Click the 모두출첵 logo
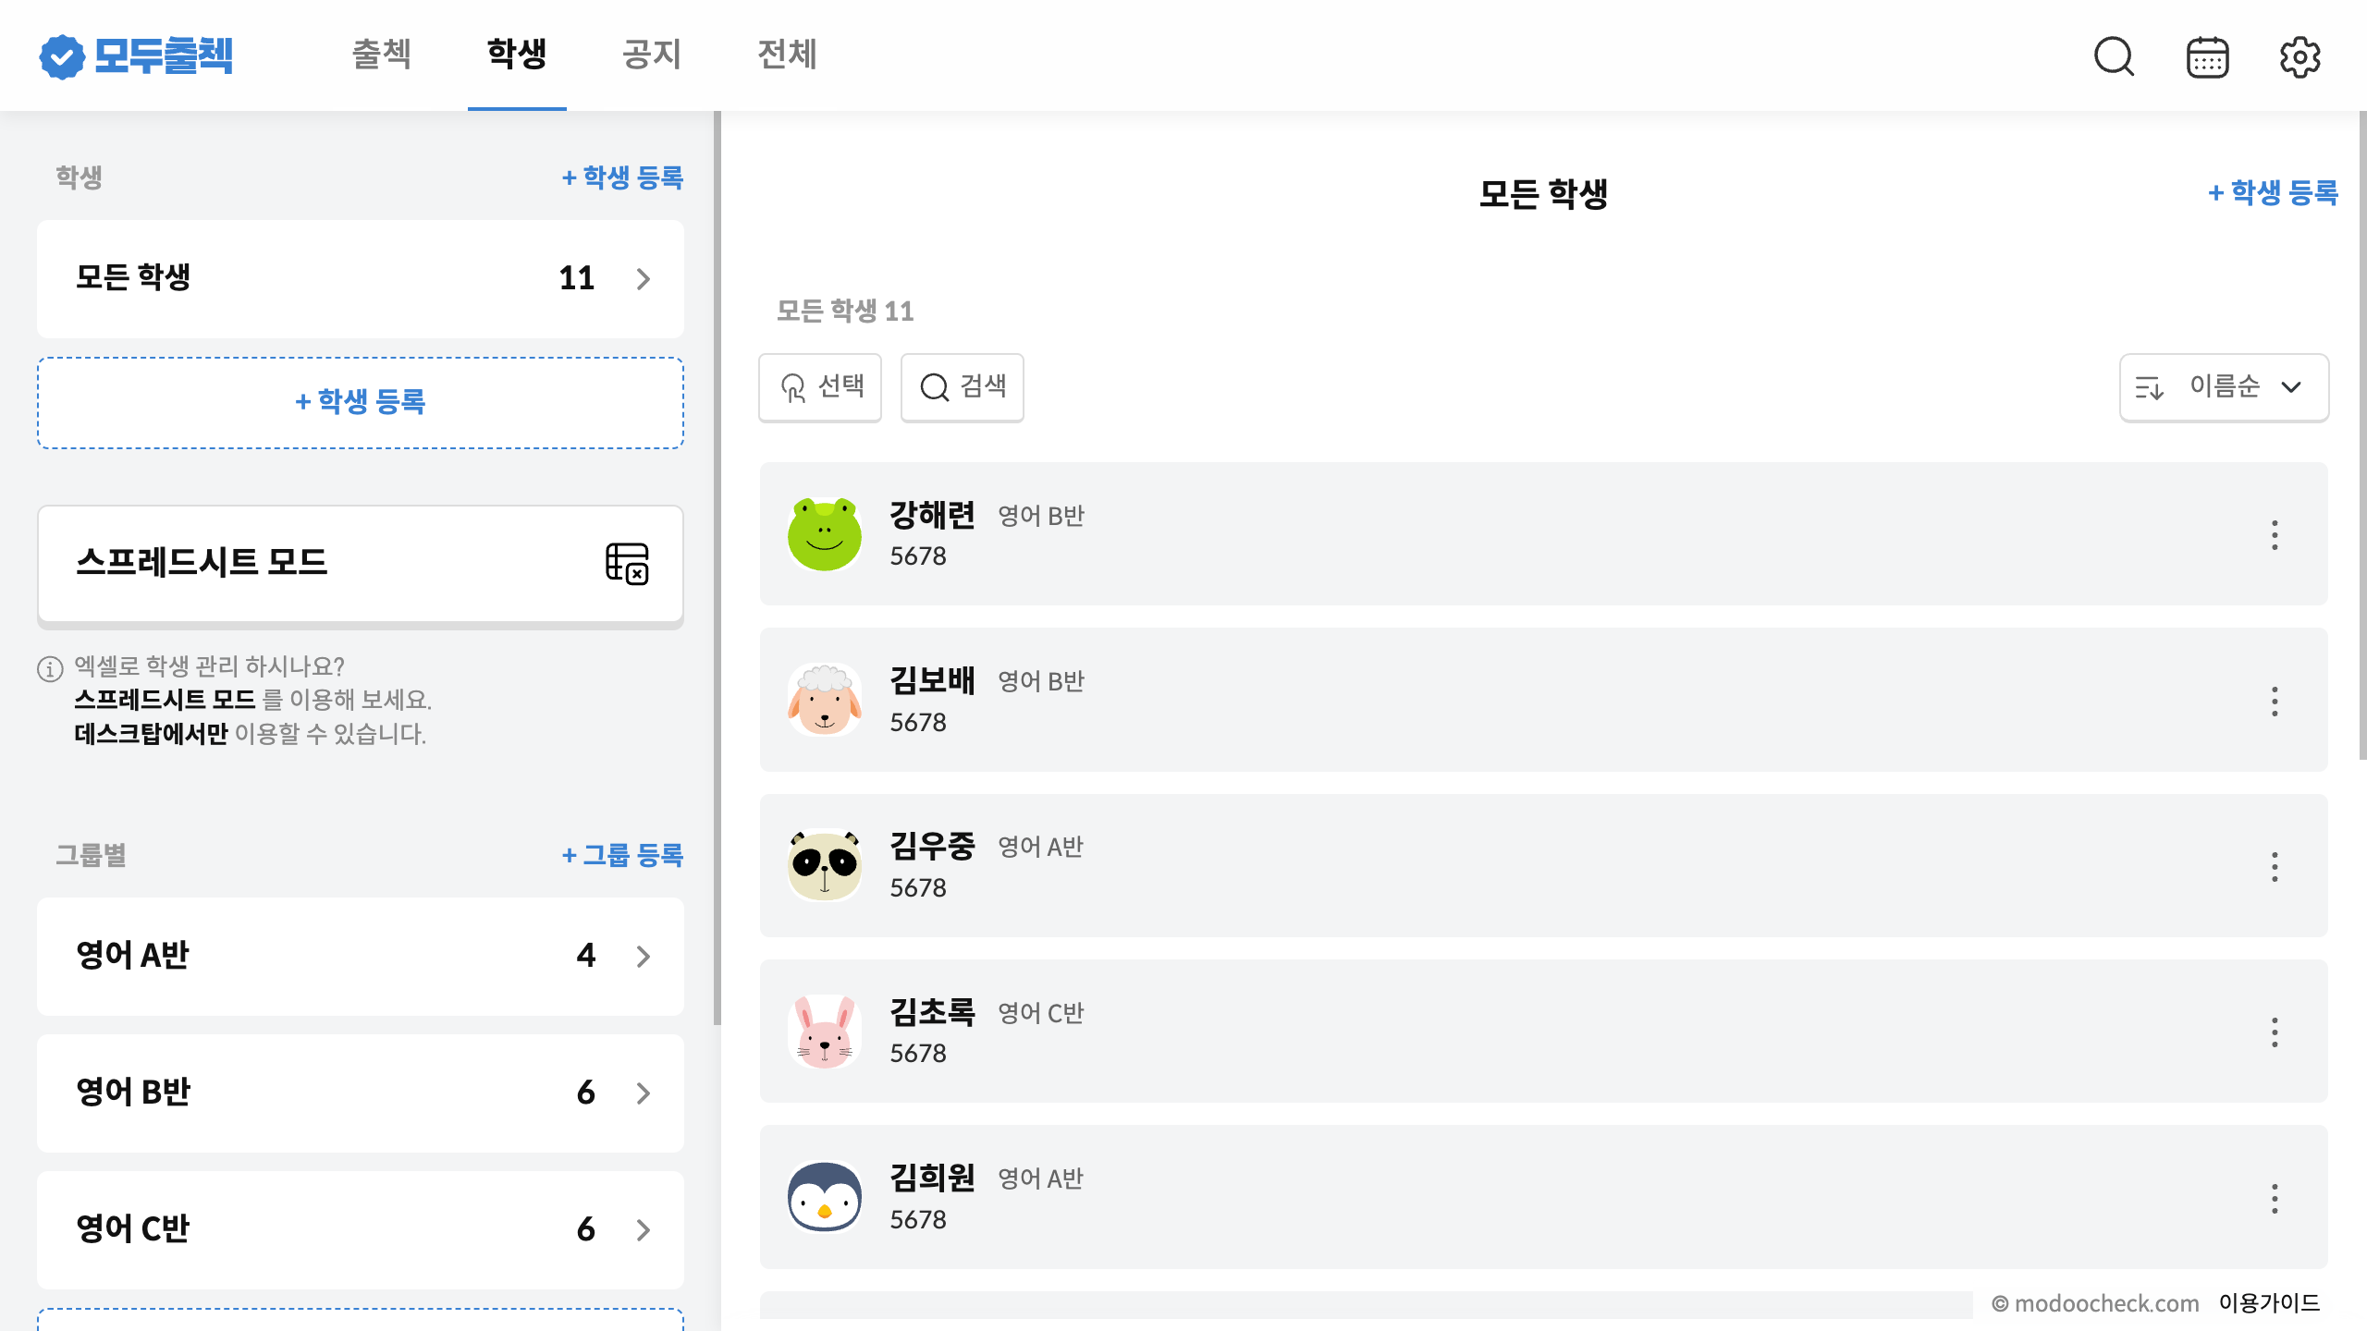The image size is (2367, 1331). click(x=137, y=55)
